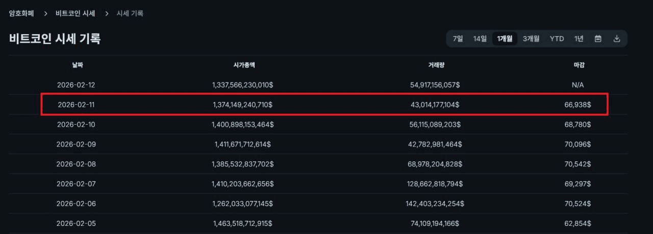The width and height of the screenshot is (653, 234).
Task: Select the 7일 time range
Action: (458, 39)
